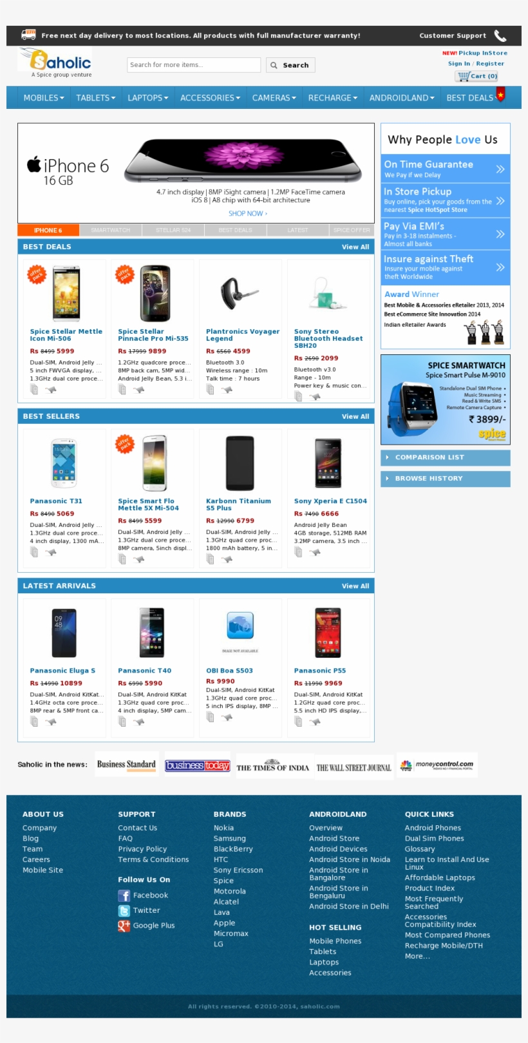Click compare icon under Panasonic T31
The image size is (528, 1043).
click(35, 553)
